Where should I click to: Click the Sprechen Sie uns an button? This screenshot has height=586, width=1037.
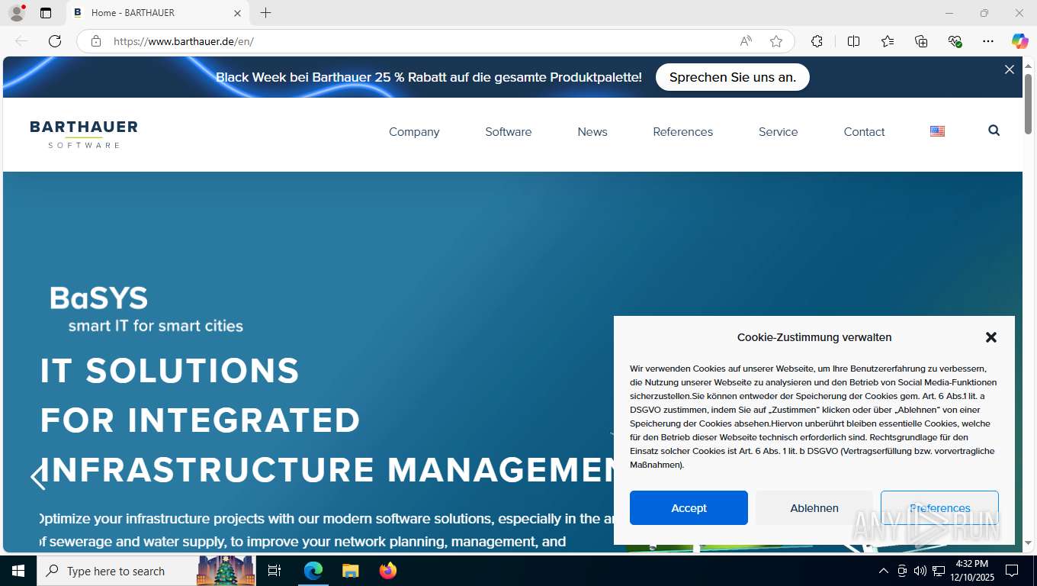click(733, 77)
